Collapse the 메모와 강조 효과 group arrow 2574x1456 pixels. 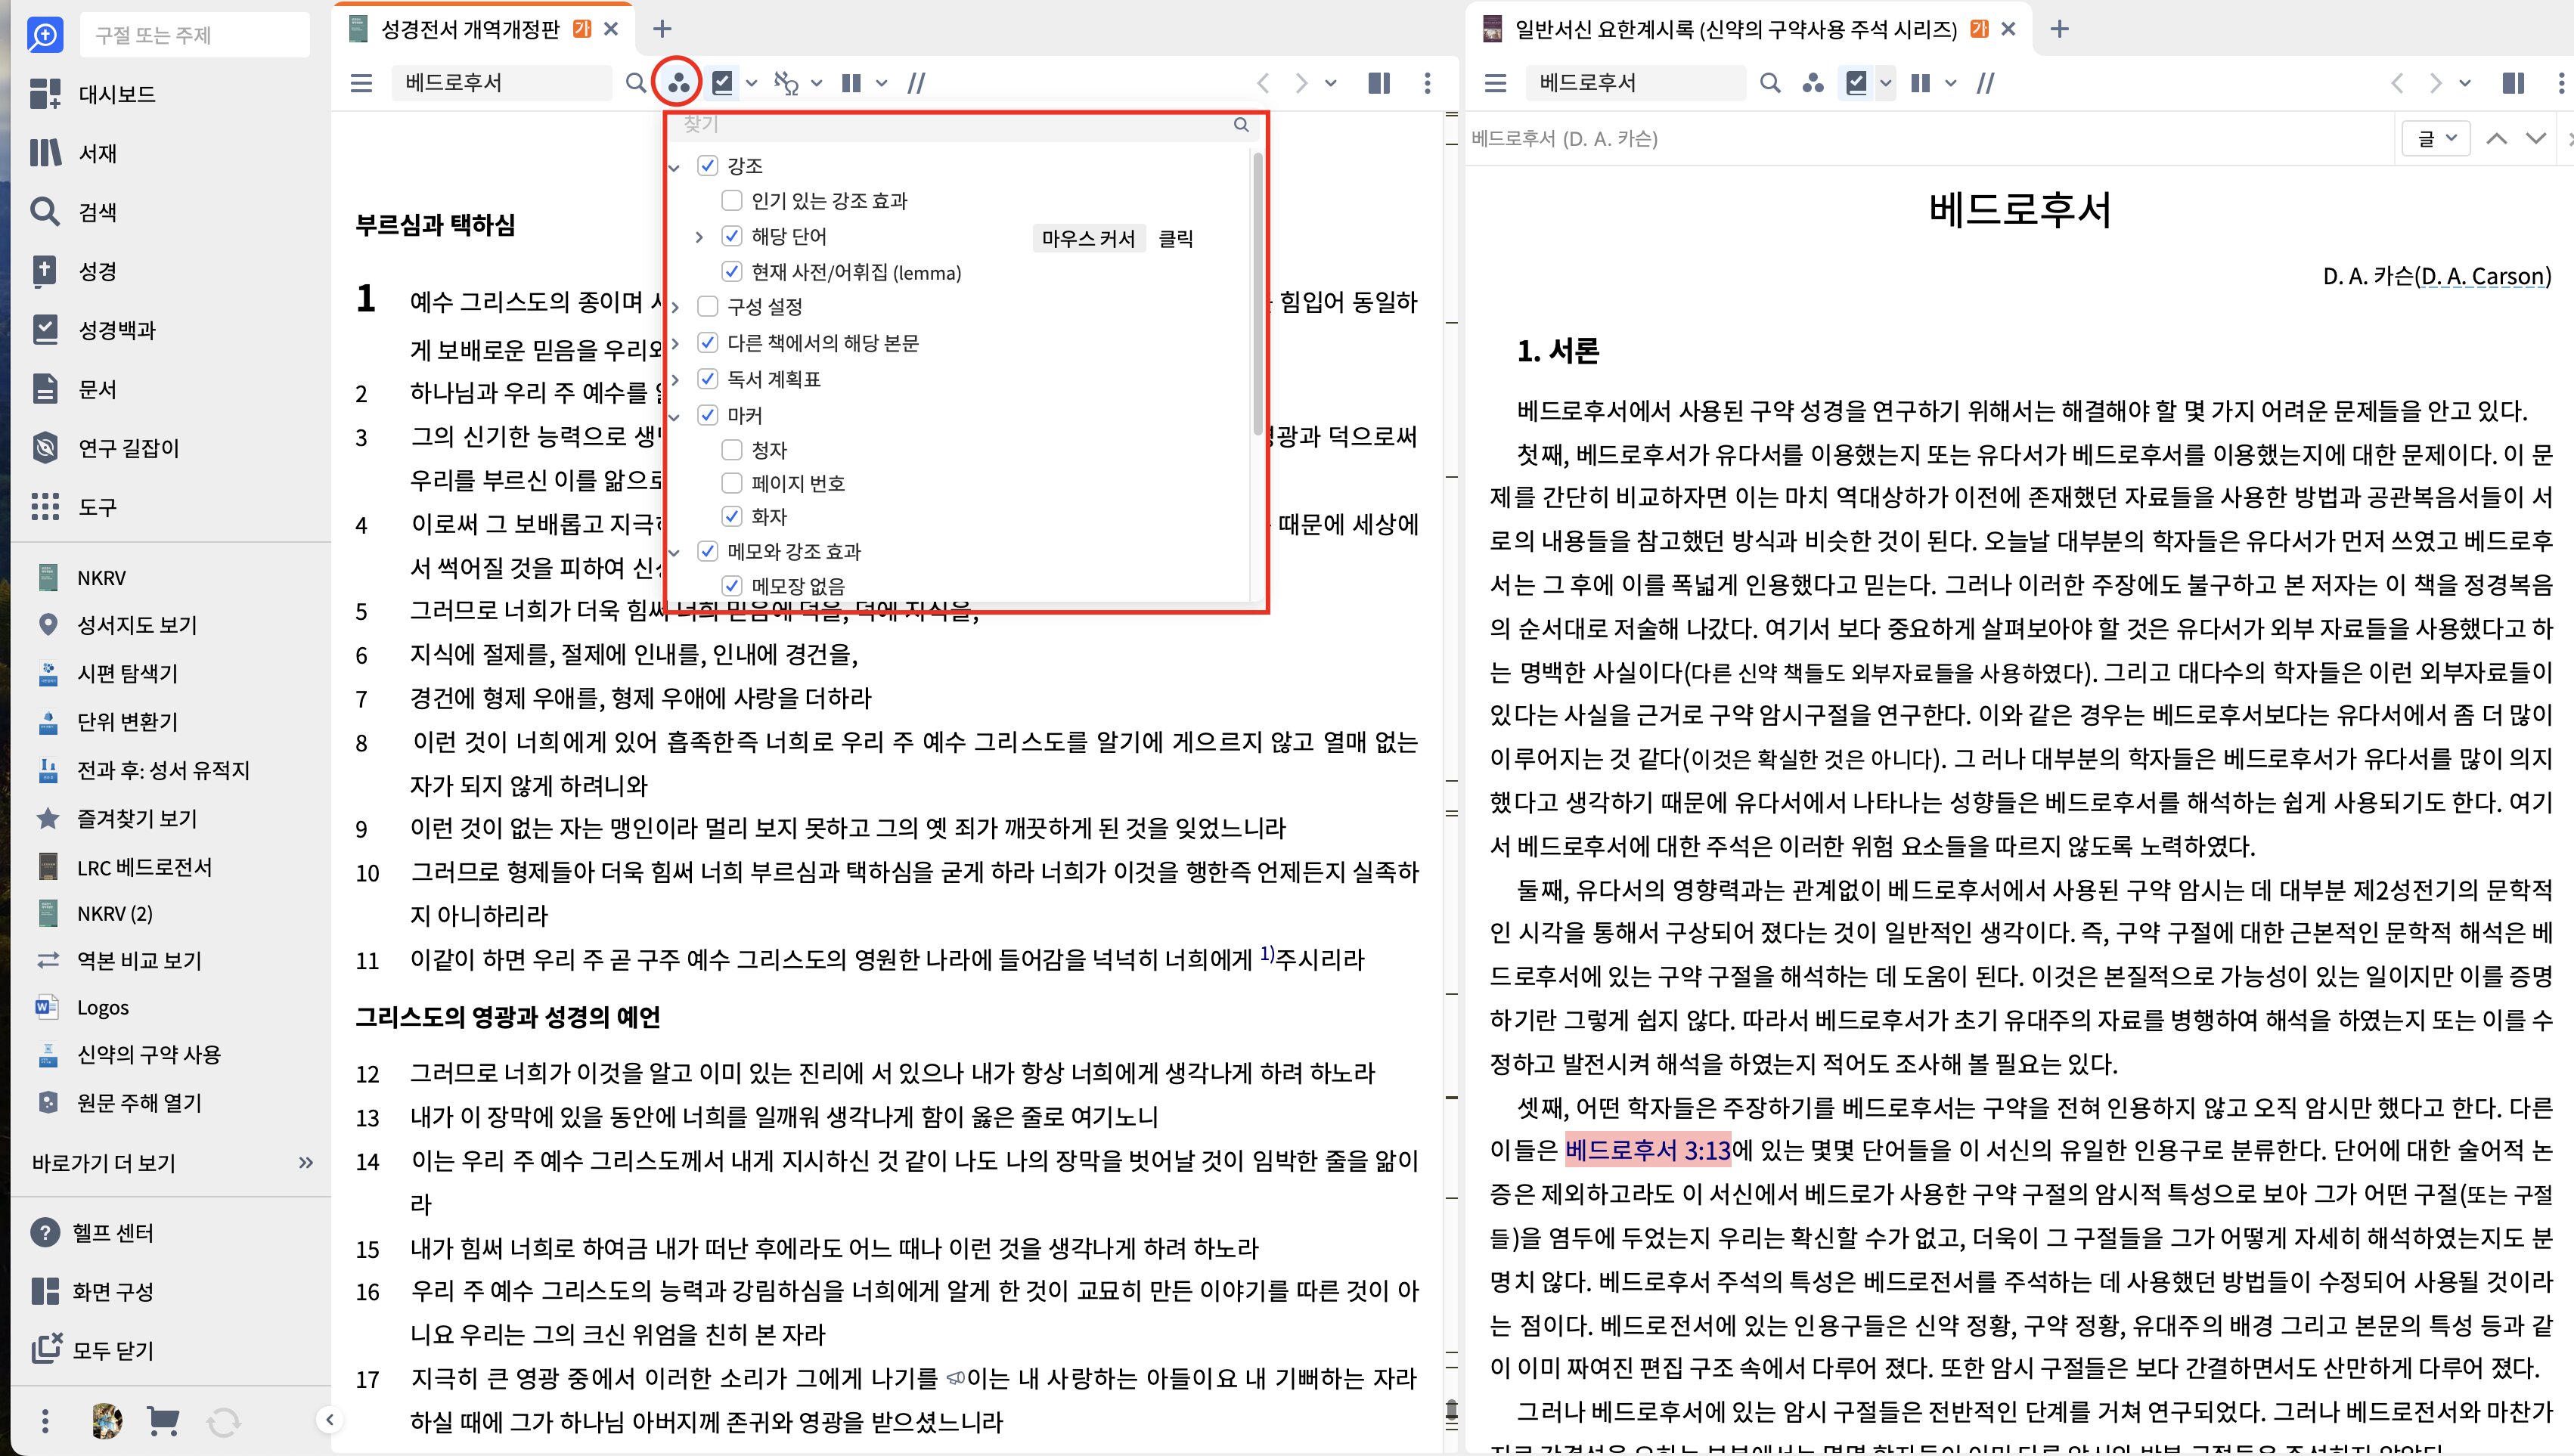click(675, 552)
